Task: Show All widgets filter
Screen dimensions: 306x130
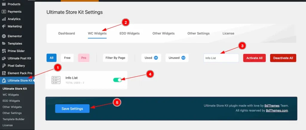Action: click(x=51, y=58)
